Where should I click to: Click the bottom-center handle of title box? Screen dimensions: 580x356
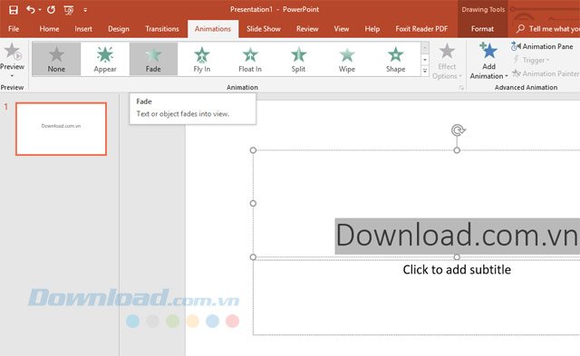tap(457, 257)
